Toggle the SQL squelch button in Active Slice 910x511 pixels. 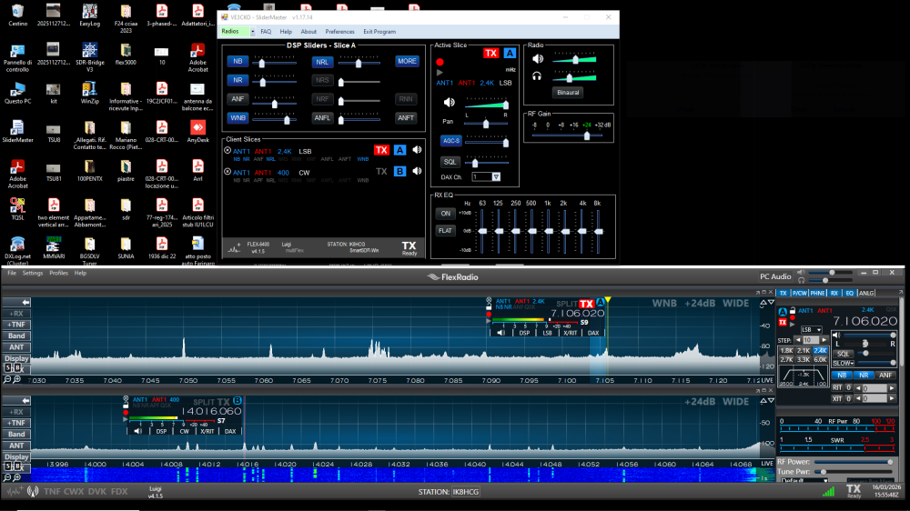(450, 162)
